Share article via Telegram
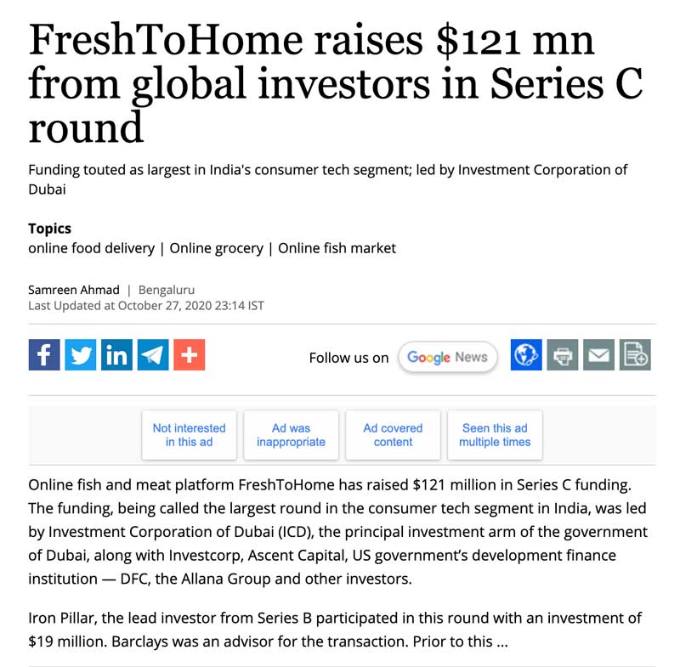The image size is (680, 667). 153,354
